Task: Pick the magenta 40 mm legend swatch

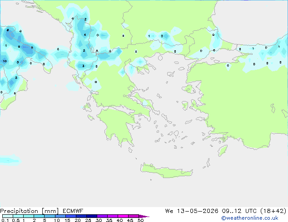Action: point(123,216)
